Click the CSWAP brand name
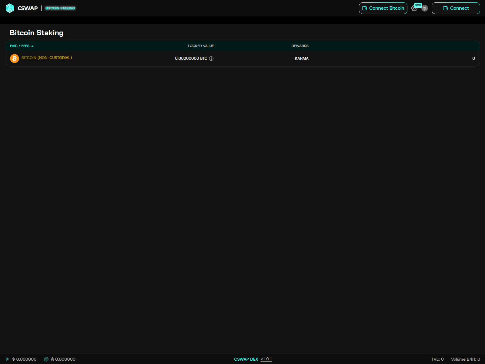Image resolution: width=485 pixels, height=364 pixels. coord(28,8)
